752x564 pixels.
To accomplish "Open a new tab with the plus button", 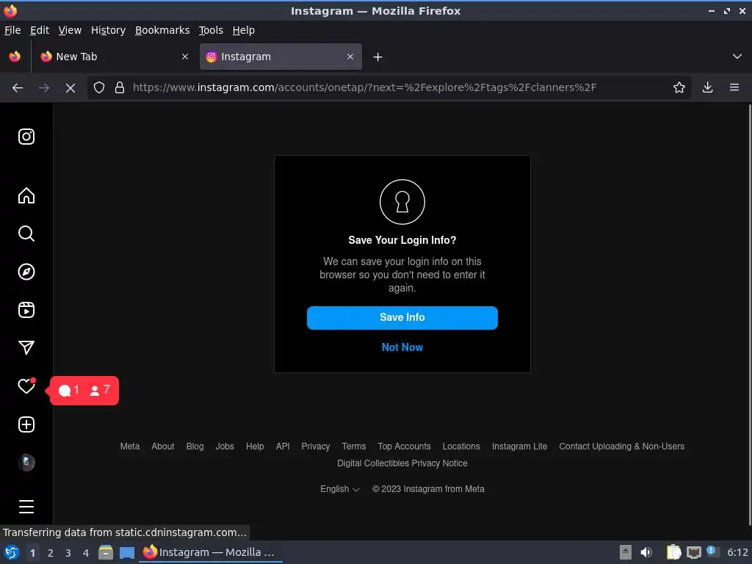I will click(378, 57).
